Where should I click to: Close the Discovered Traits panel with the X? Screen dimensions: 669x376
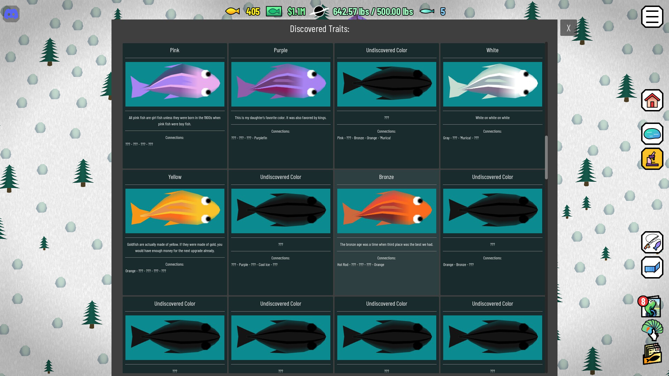568,28
